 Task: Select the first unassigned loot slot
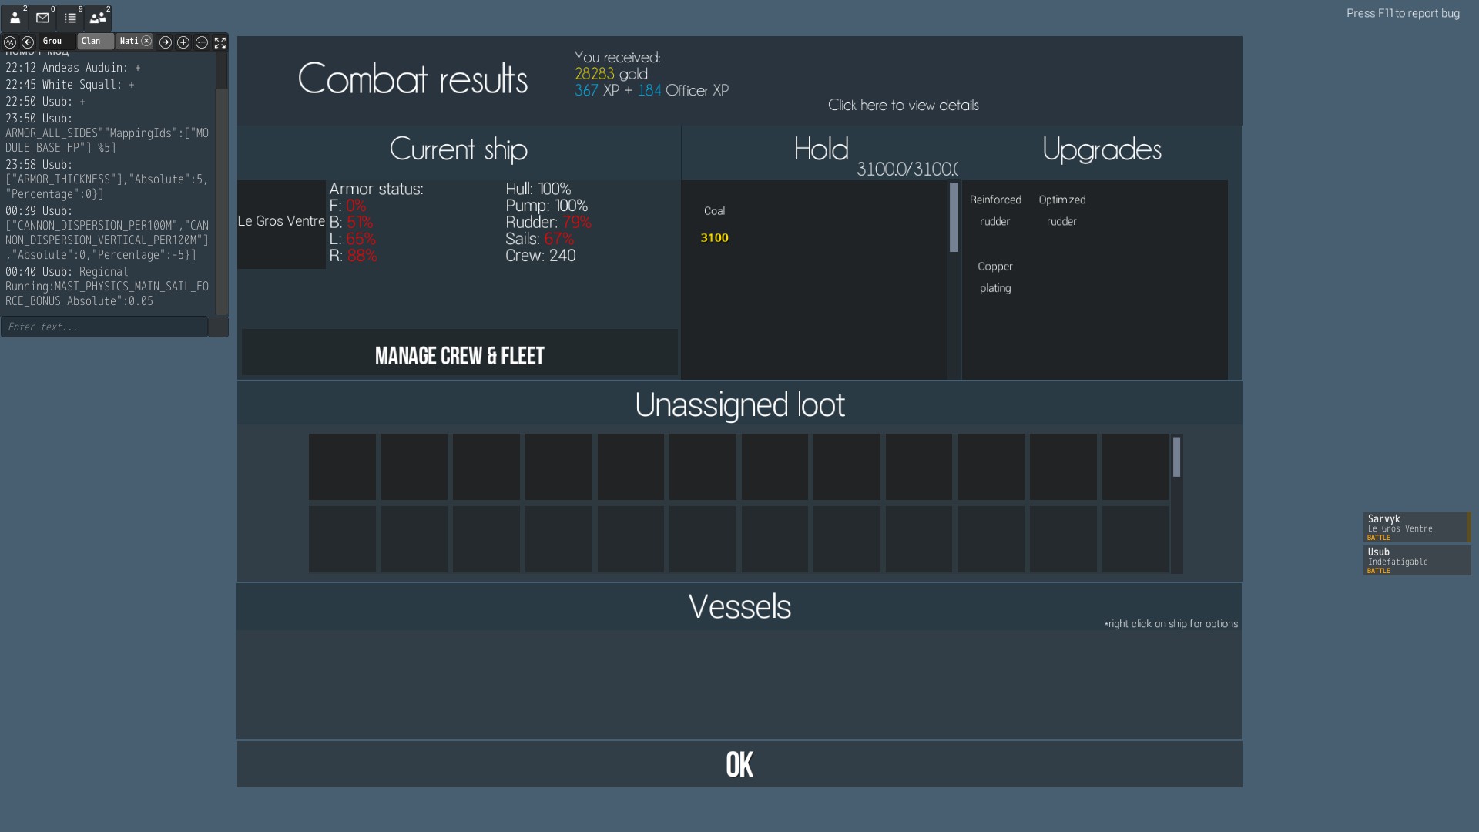pyautogui.click(x=342, y=467)
